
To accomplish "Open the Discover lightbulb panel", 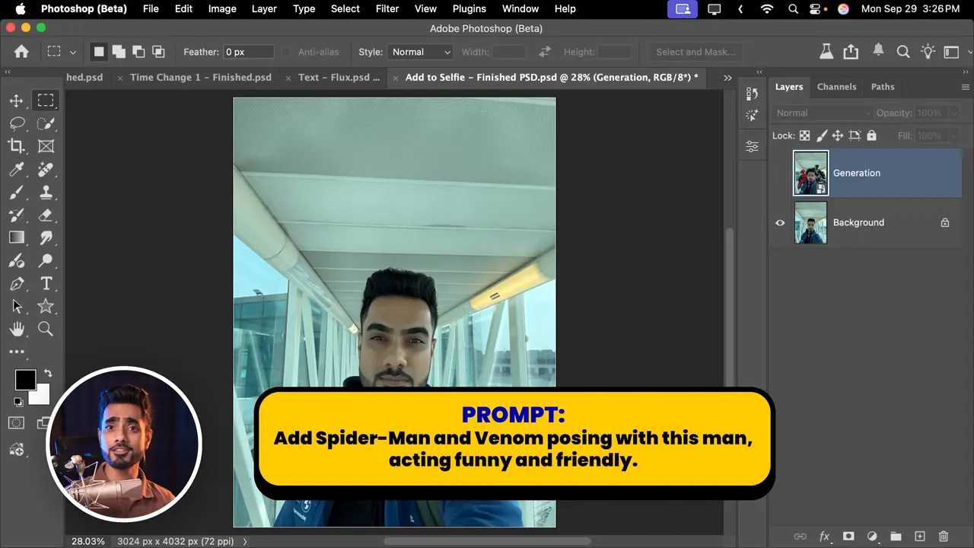I will click(928, 52).
